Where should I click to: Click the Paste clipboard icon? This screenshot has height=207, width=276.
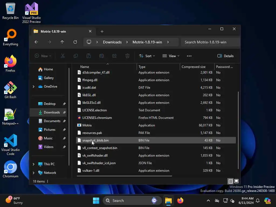click(x=88, y=56)
